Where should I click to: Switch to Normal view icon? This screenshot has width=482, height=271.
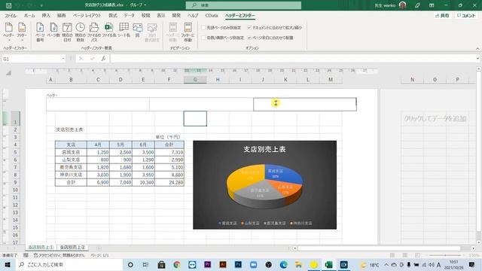pos(392,255)
